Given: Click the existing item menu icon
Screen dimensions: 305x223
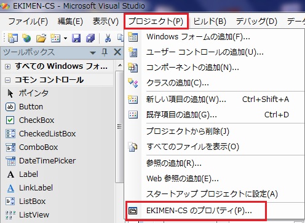Looking at the screenshot, I should [x=133, y=115].
